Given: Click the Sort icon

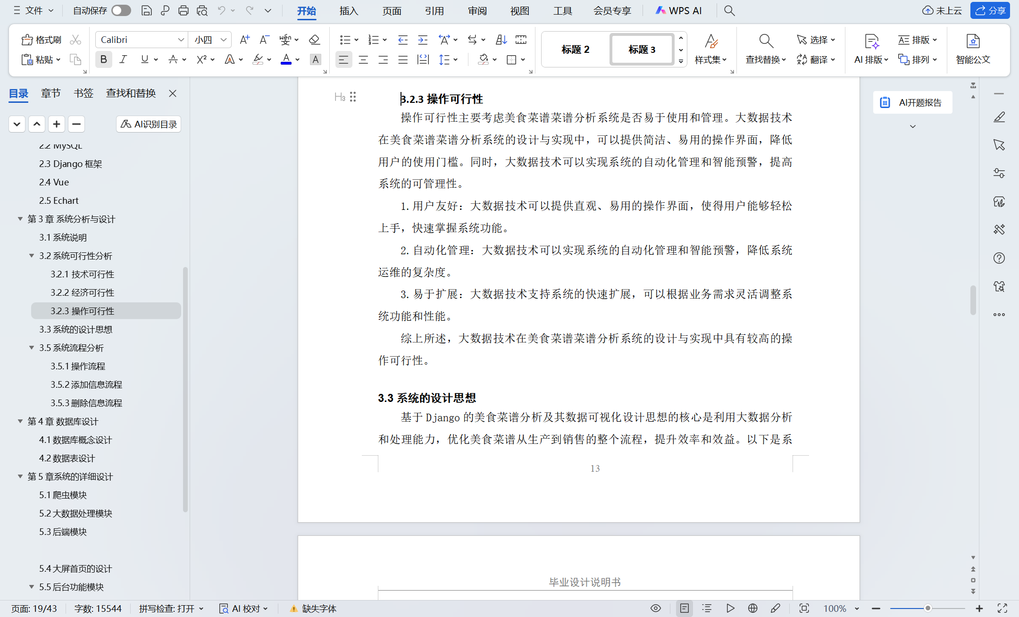Looking at the screenshot, I should tap(501, 40).
